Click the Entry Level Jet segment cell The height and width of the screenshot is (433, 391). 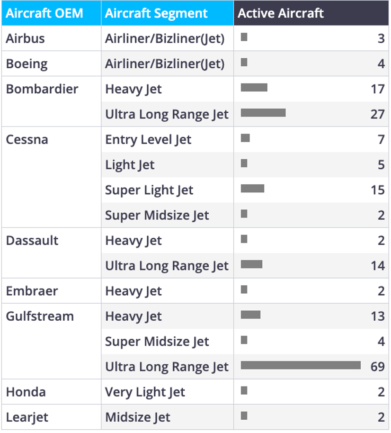click(x=167, y=139)
